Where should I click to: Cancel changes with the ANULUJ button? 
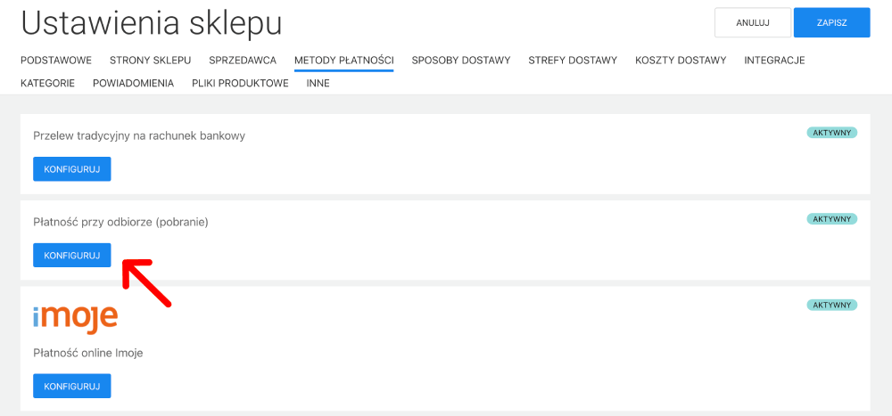753,22
